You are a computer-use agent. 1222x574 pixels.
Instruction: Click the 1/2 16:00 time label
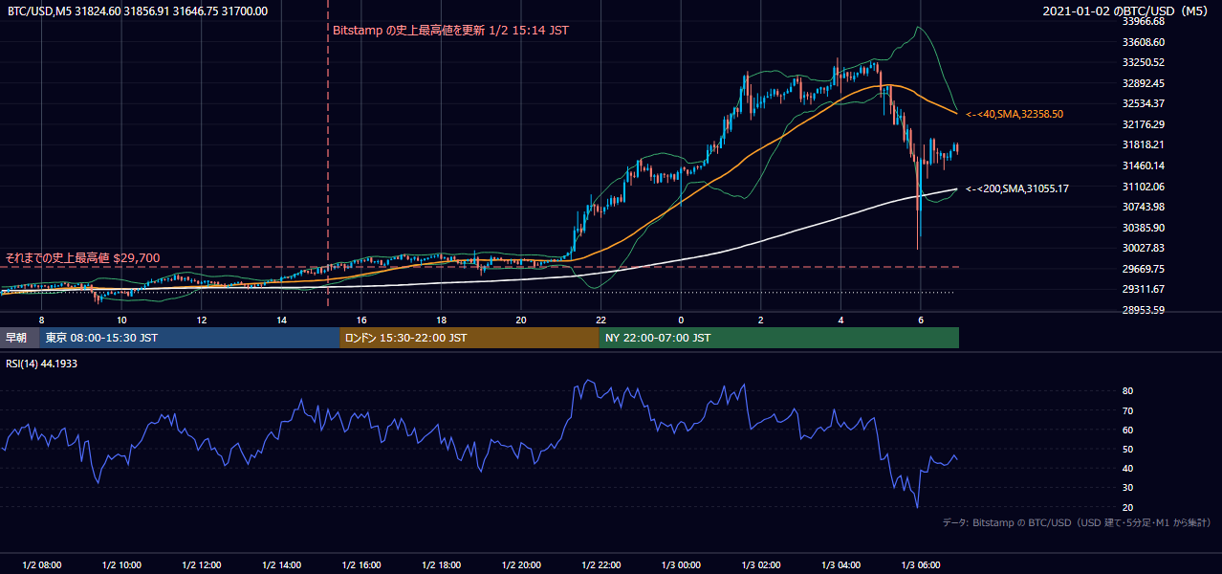tap(361, 564)
